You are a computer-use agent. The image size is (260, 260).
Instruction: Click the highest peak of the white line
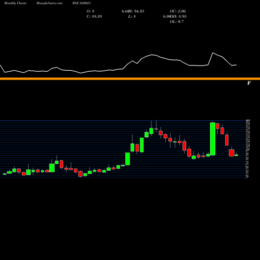tap(213, 53)
